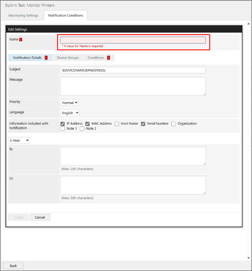Viewport: 252px width, 271px height.
Task: Disable the Serial Number checkbox
Action: tap(143, 124)
